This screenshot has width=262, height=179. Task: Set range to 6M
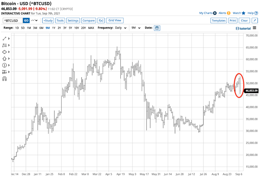coord(41,28)
